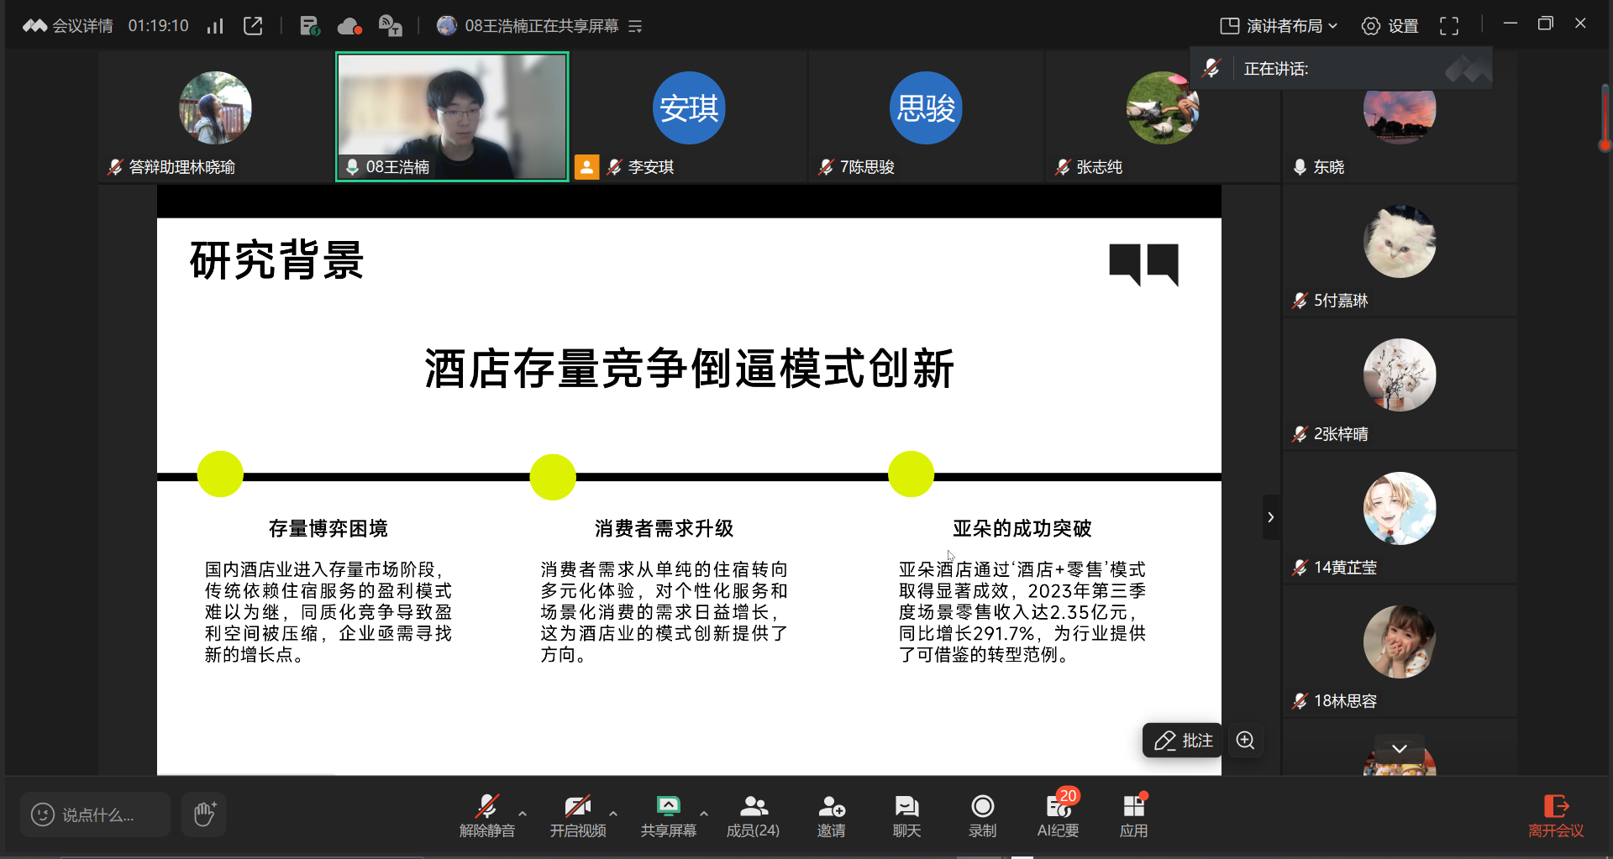Screen dimensions: 1613x859
Task: Open the 演讲者布局 layout dropdown
Action: (x=1277, y=26)
